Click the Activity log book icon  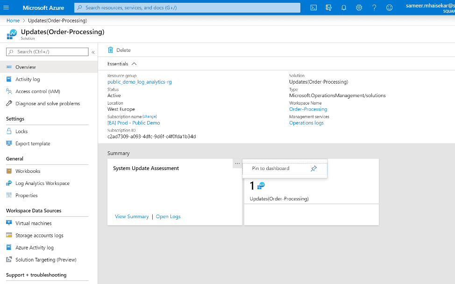tap(9, 79)
